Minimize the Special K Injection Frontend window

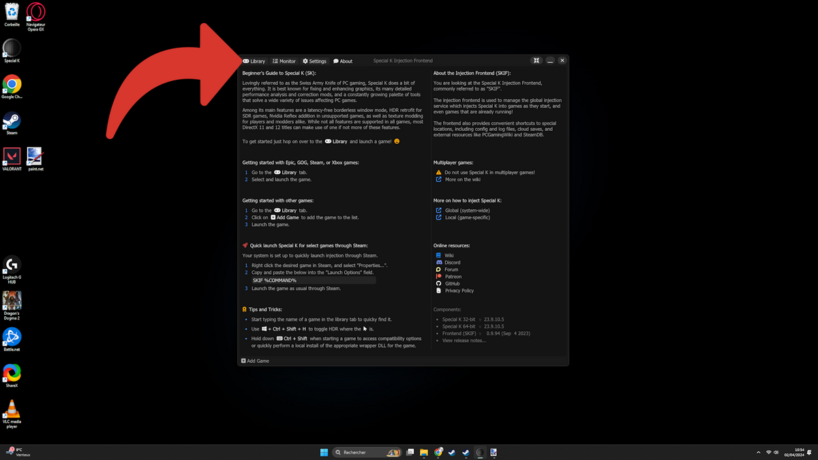coord(550,61)
